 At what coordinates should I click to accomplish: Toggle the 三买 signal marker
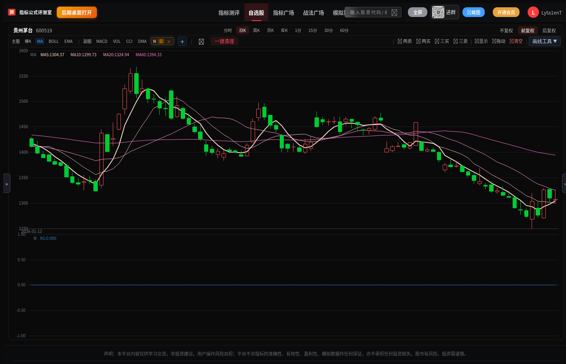pyautogui.click(x=442, y=41)
